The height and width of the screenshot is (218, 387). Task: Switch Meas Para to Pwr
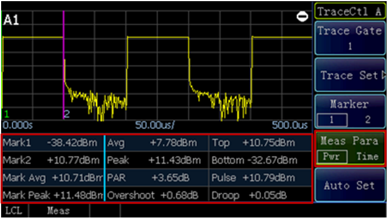coord(332,157)
